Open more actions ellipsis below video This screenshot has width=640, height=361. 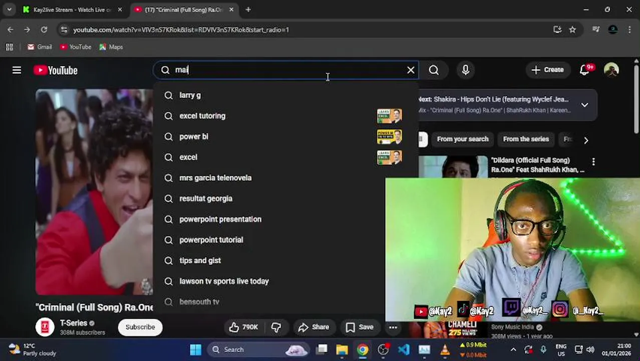click(393, 327)
